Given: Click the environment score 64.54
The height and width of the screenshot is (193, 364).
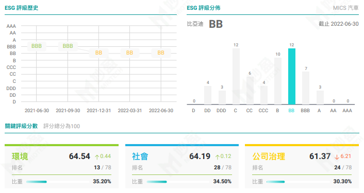Looking at the screenshot, I should [79, 156].
